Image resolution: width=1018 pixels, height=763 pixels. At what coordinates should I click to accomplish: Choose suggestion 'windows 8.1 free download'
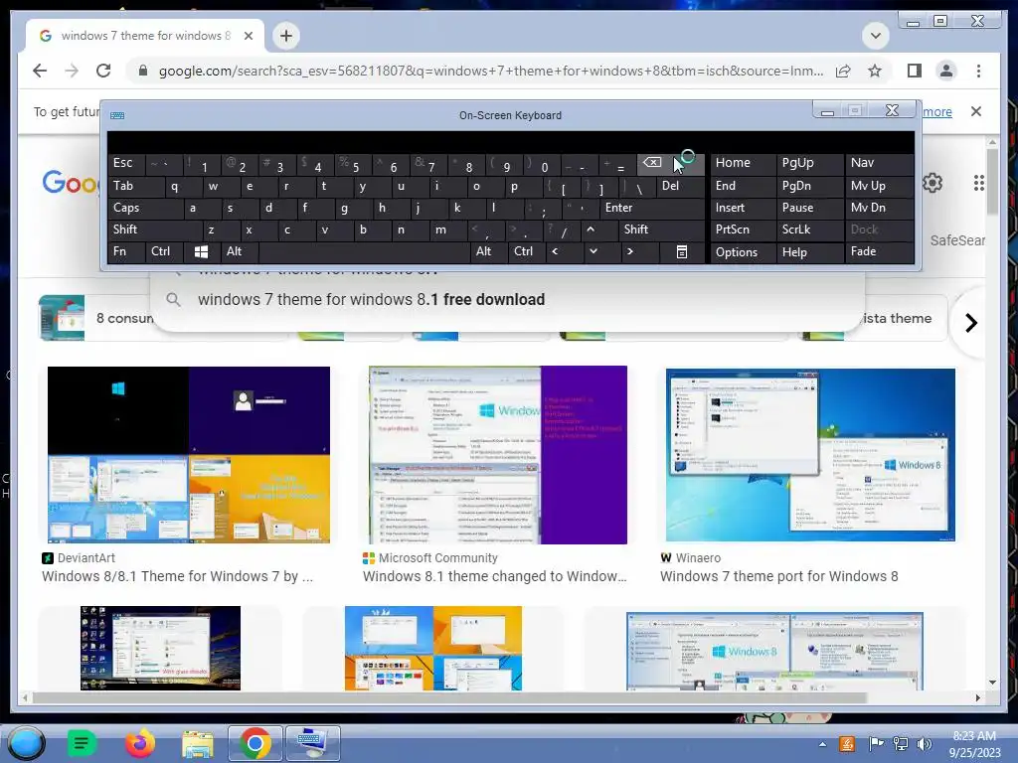(x=507, y=300)
